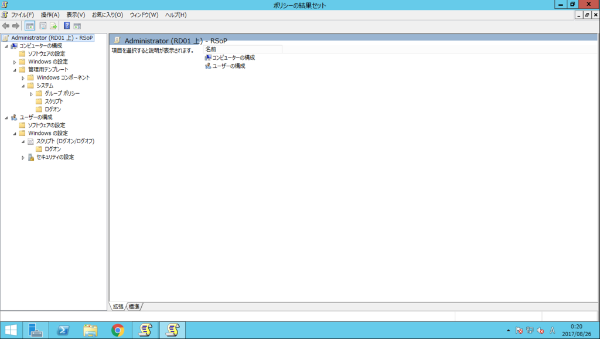Switch to the 拡張 tab
The height and width of the screenshot is (339, 600).
[118, 306]
